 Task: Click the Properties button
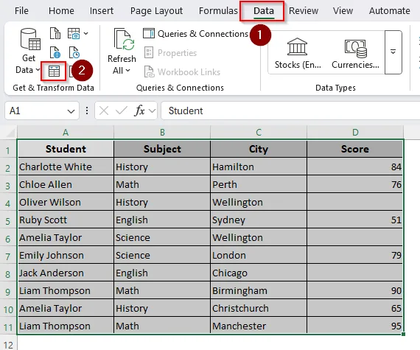coord(171,53)
